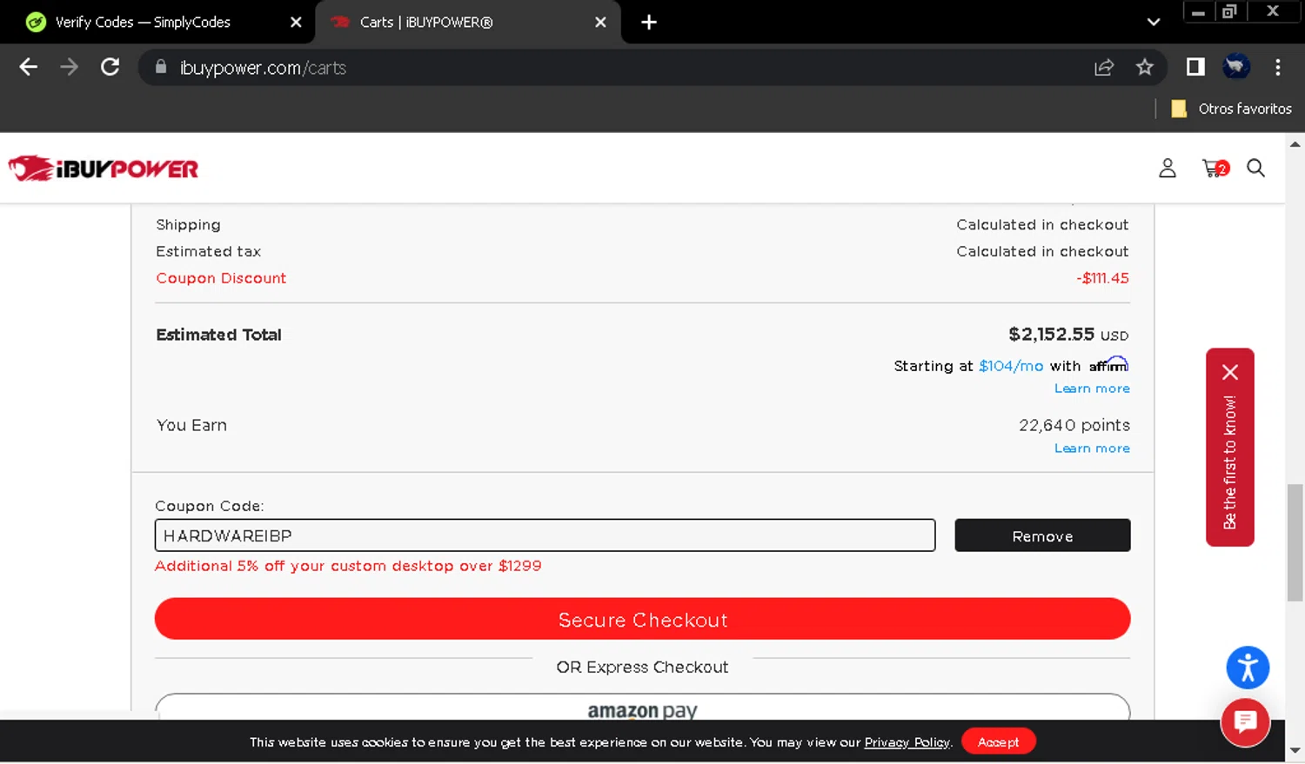1305x764 pixels.
Task: Click Learn more under Affirm financing
Action: (1092, 389)
